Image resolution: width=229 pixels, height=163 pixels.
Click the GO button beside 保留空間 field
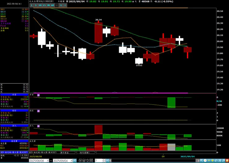click(107, 161)
